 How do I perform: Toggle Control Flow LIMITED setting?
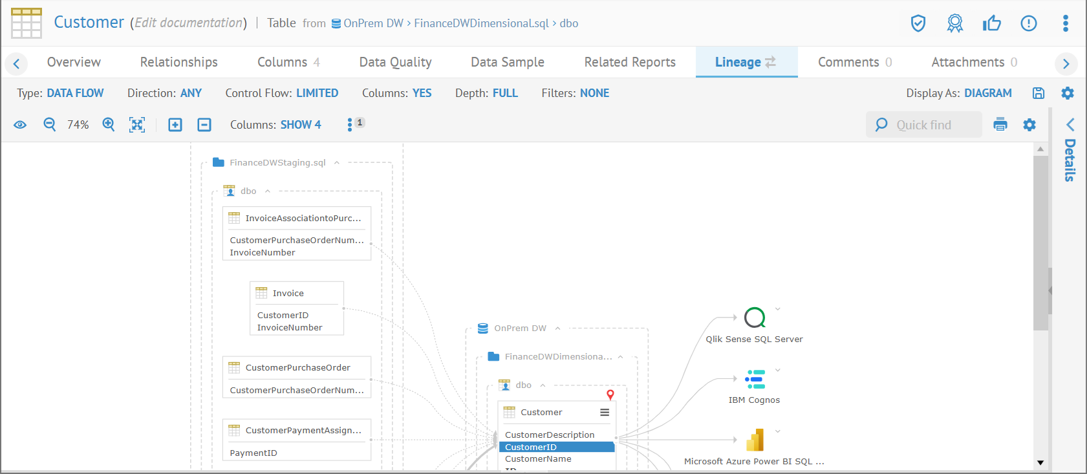[317, 93]
